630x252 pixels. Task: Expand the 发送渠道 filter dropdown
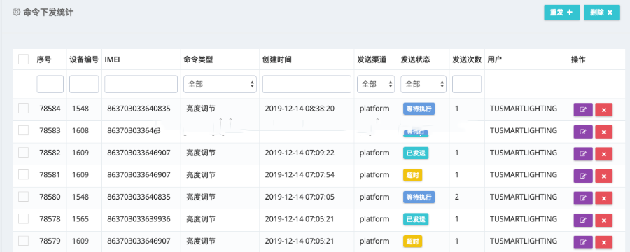click(x=376, y=84)
